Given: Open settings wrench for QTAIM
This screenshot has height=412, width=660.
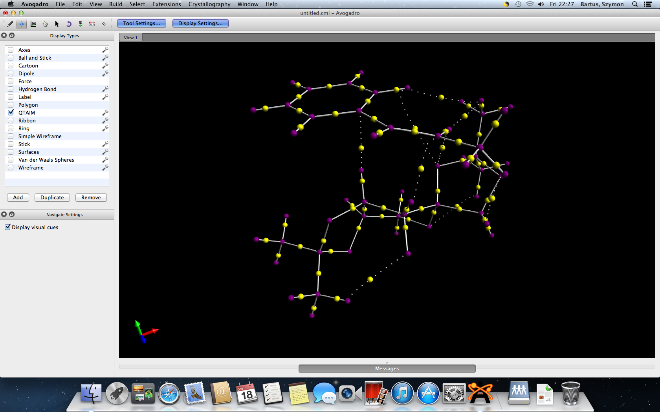Looking at the screenshot, I should pos(105,113).
